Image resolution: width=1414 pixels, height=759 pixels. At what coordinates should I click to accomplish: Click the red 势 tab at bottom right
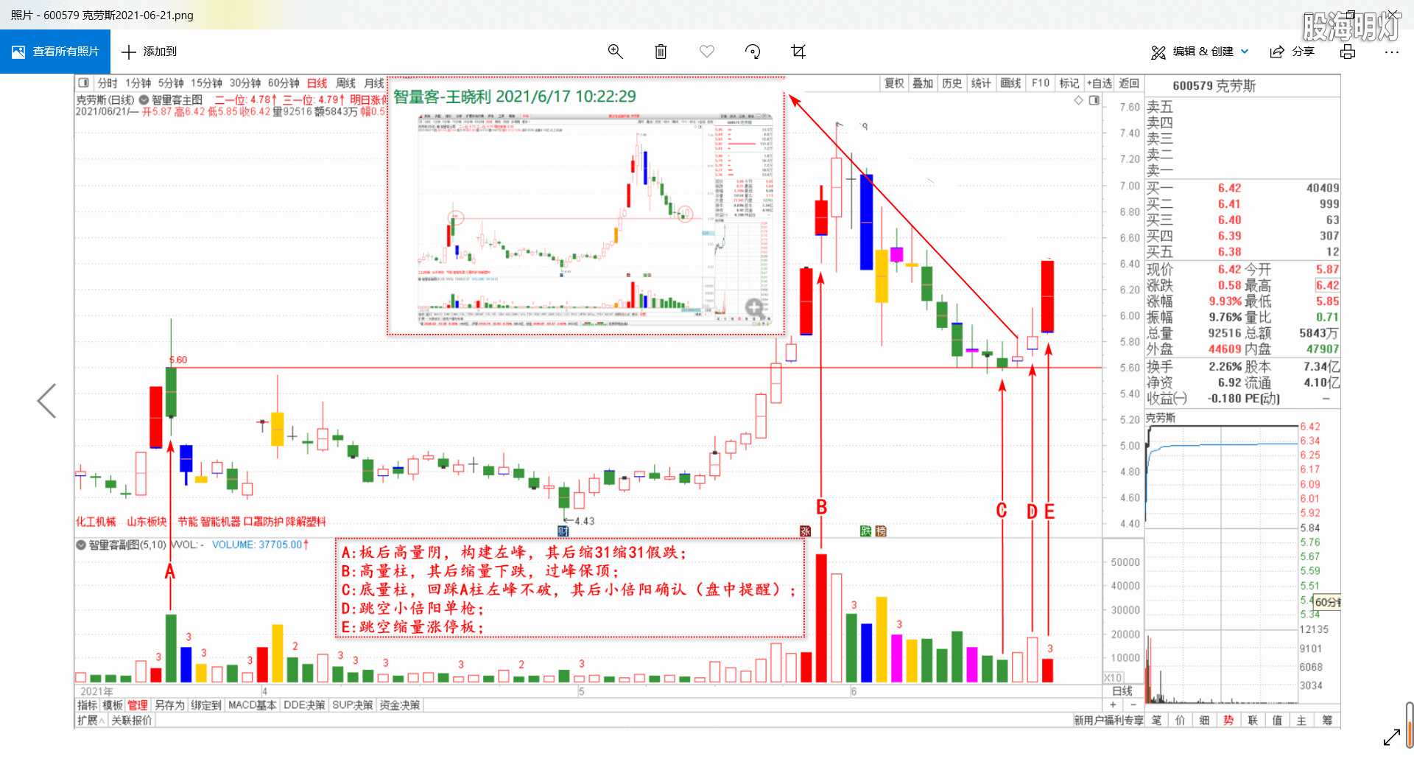pos(1228,720)
